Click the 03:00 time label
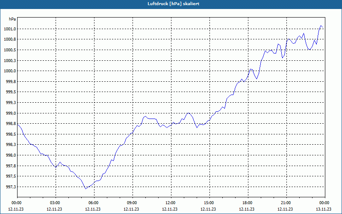The width and height of the screenshot is (342, 214). pos(56,203)
